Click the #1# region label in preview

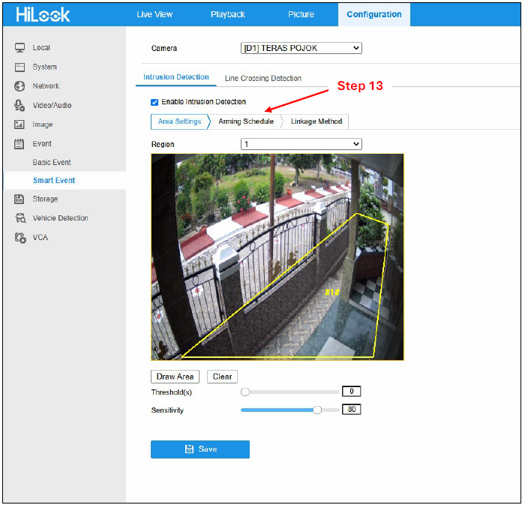click(x=332, y=293)
